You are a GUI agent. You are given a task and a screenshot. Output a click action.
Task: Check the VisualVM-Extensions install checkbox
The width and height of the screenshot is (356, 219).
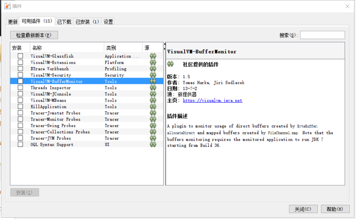(x=20, y=62)
